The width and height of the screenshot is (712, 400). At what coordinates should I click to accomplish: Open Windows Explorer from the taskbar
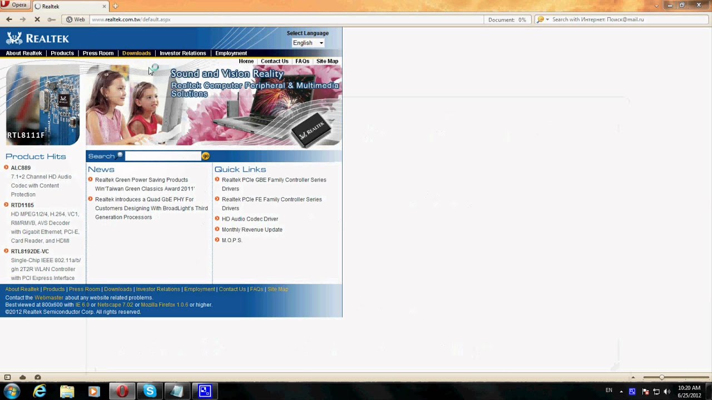coord(67,391)
